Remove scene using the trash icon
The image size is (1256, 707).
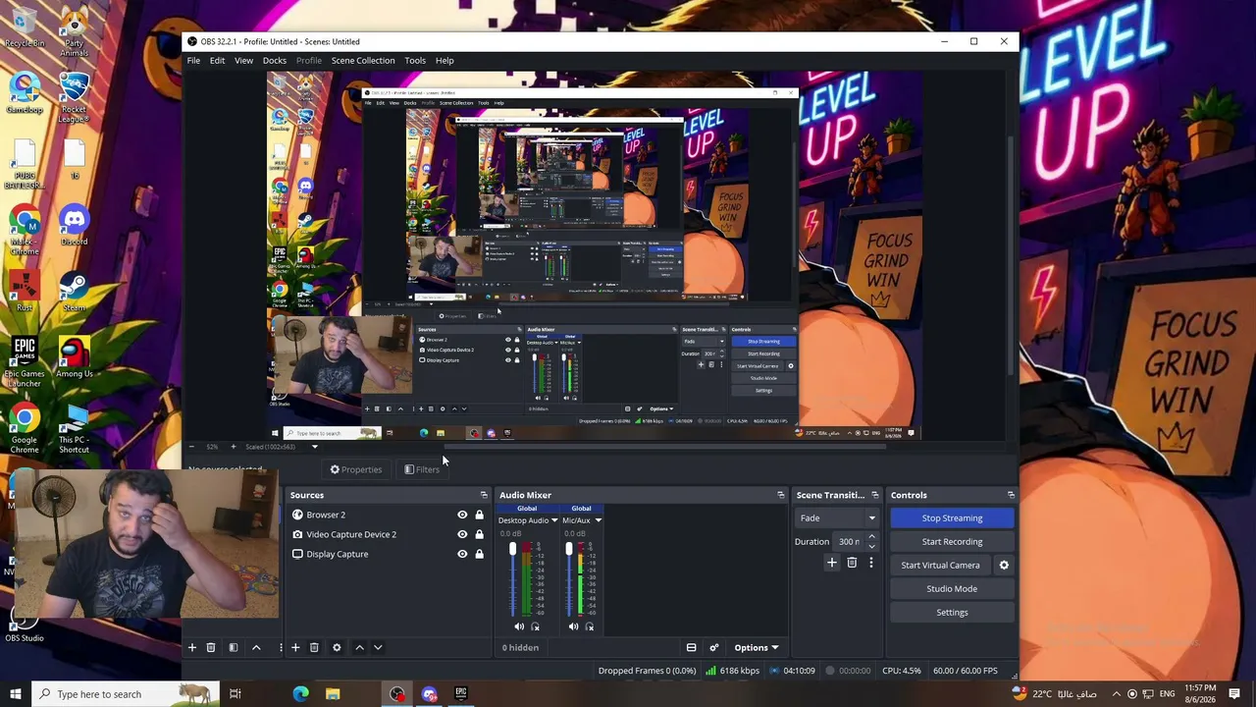210,647
